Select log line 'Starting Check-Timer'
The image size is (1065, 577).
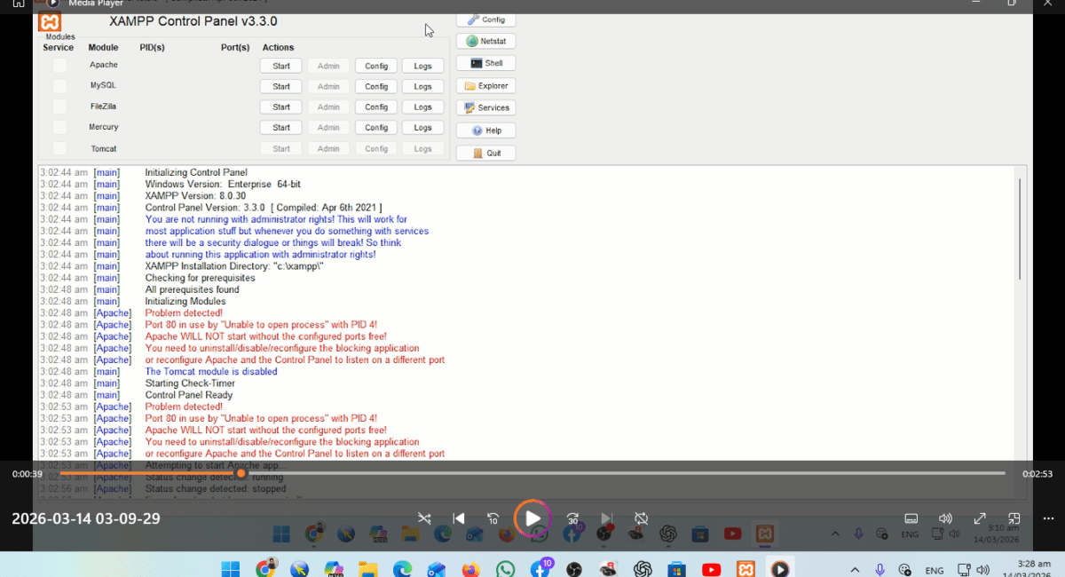point(188,383)
